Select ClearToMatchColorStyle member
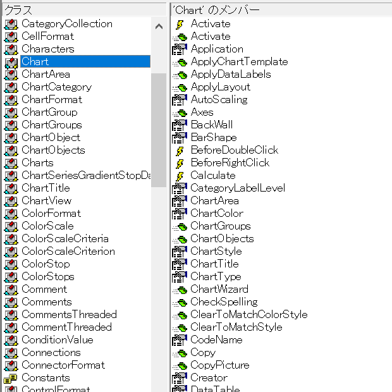392x392 pixels. click(249, 314)
